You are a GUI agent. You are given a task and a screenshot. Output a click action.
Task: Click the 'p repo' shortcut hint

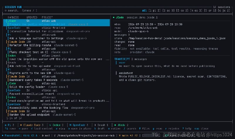[x=157, y=129]
